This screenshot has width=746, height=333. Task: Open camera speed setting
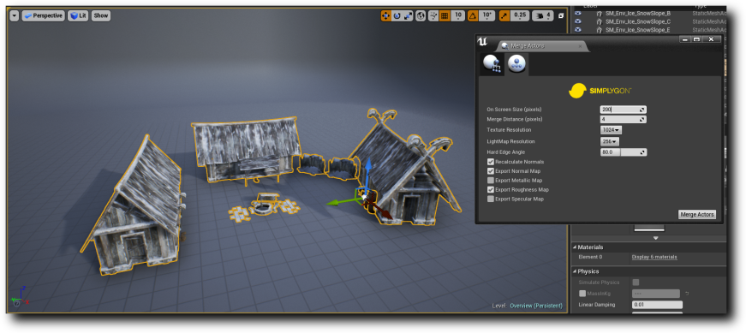542,15
